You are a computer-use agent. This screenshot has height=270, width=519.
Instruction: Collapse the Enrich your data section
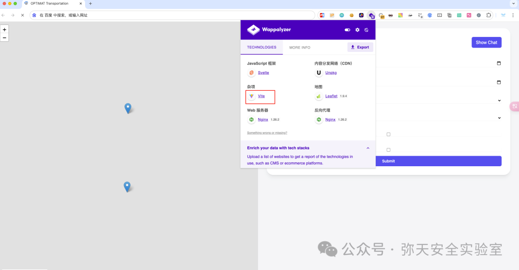[x=368, y=148]
